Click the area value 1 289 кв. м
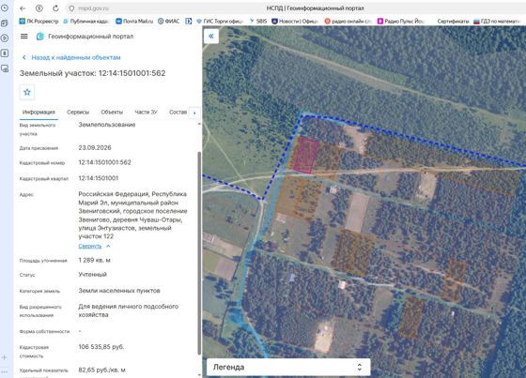 (x=94, y=260)
